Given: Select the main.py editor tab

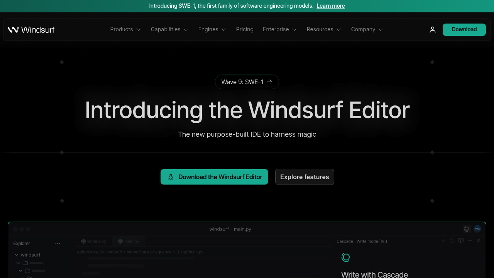Looking at the screenshot, I should click(x=129, y=241).
